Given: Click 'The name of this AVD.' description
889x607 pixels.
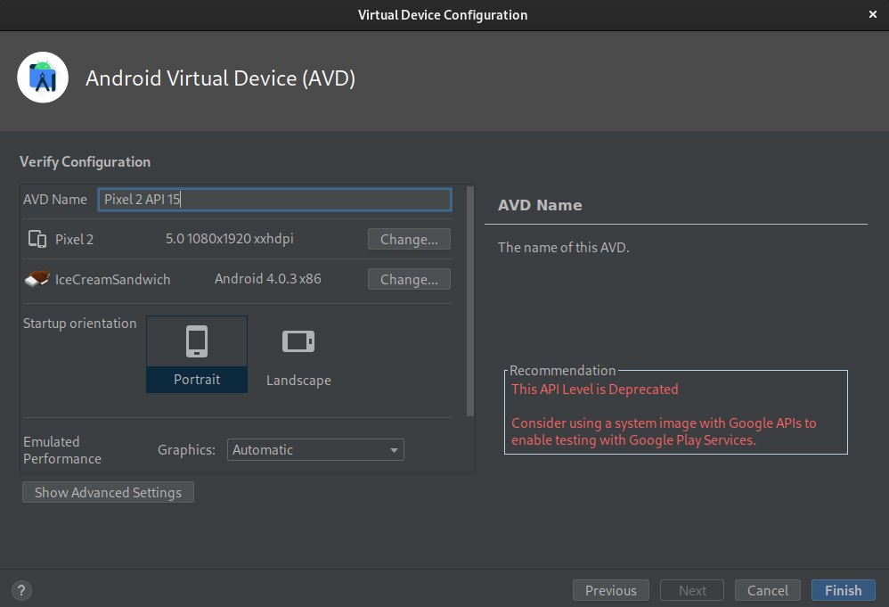Looking at the screenshot, I should tap(564, 247).
